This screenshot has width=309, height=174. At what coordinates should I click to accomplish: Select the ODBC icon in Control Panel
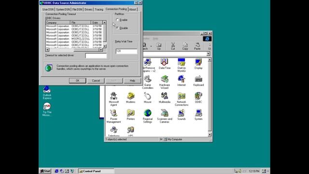coord(198,98)
